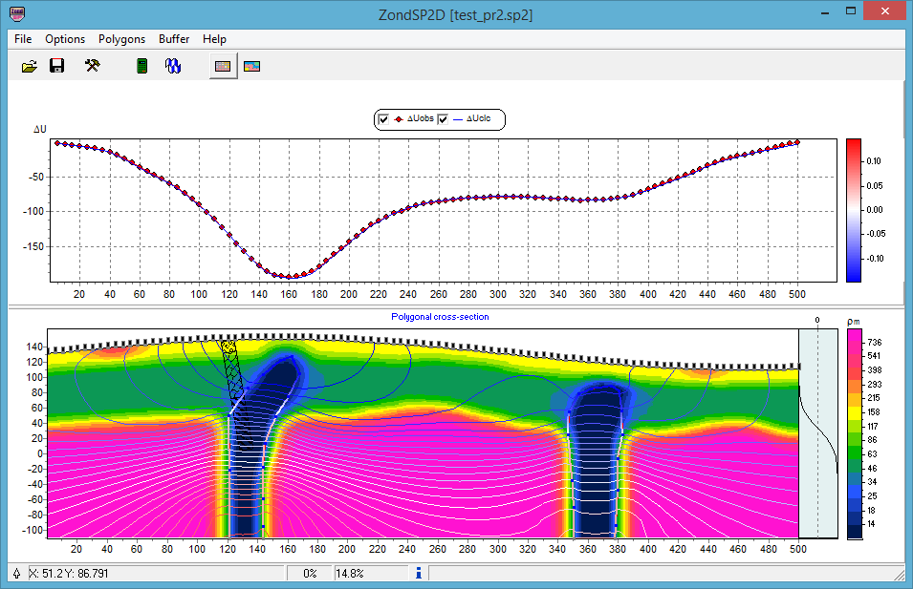Screen dimensions: 913x589
Task: Click the arrow icon in the status bar
Action: pyautogui.click(x=16, y=573)
